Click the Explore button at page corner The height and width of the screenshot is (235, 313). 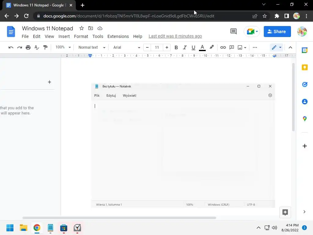tap(285, 212)
